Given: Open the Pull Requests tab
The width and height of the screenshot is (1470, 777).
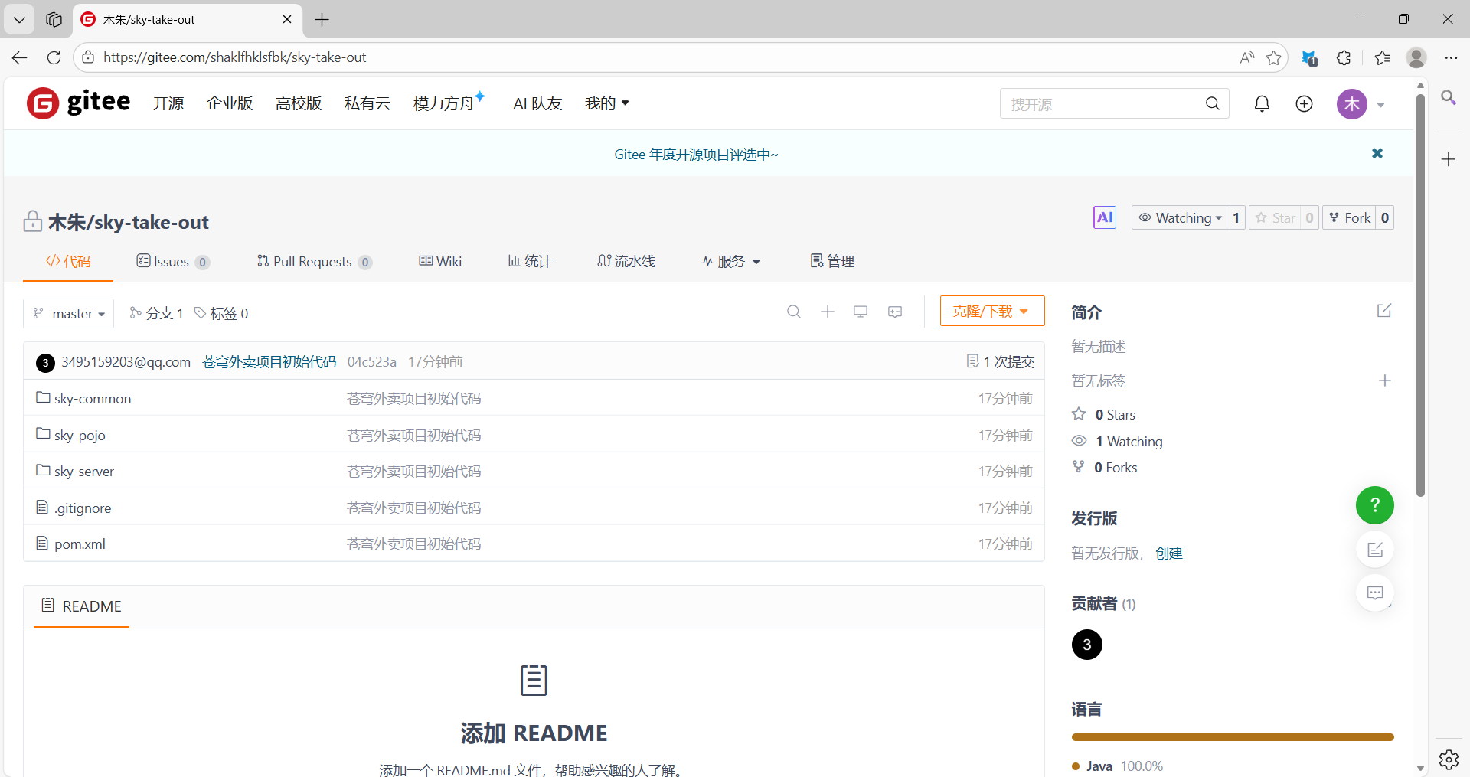Looking at the screenshot, I should [313, 262].
